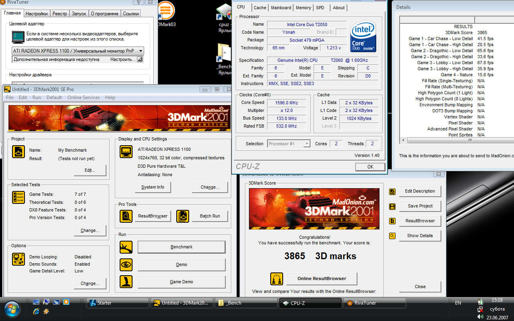Click the ResultBrowser icon in Overall Score window
The height and width of the screenshot is (321, 514).
point(392,221)
